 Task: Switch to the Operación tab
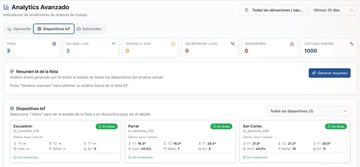(x=19, y=29)
